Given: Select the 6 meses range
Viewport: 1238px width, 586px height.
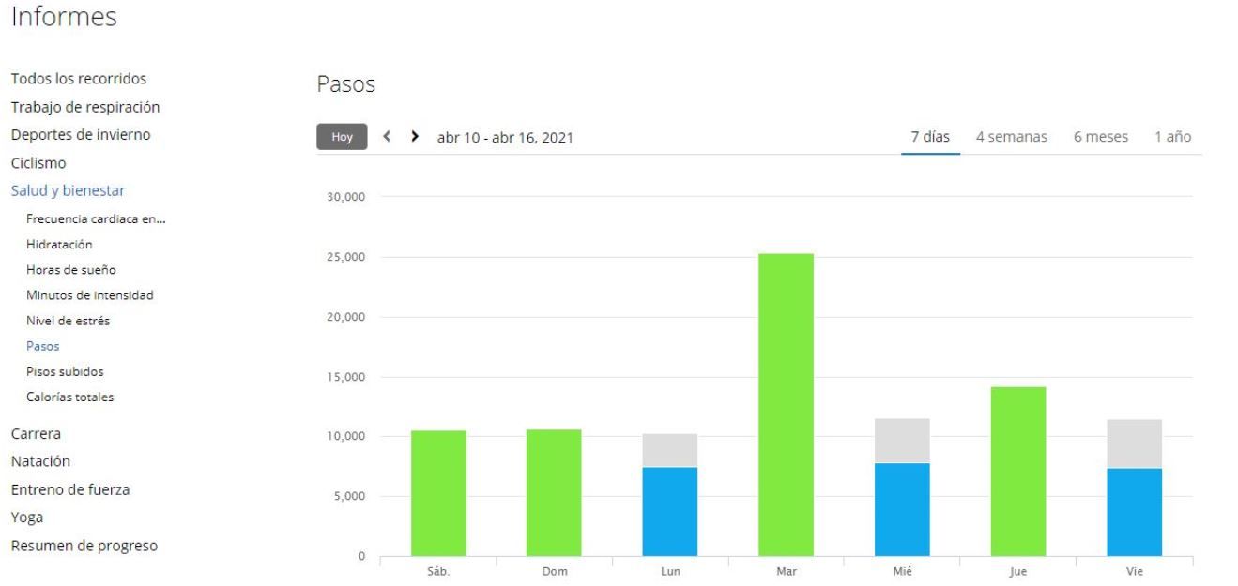Looking at the screenshot, I should 1101,137.
